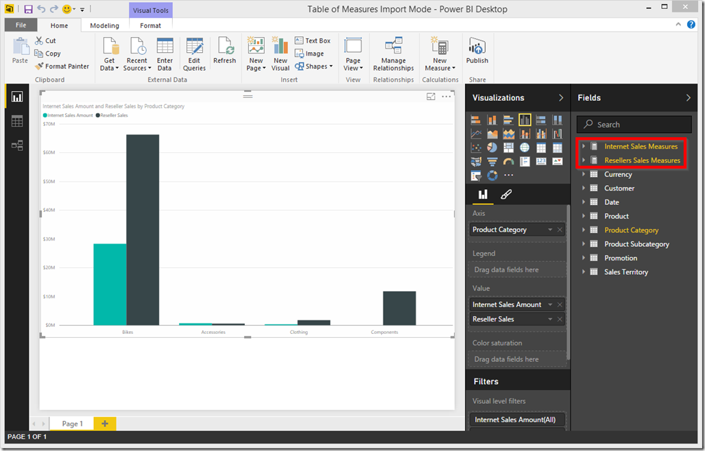Expand the Customer table

(583, 188)
